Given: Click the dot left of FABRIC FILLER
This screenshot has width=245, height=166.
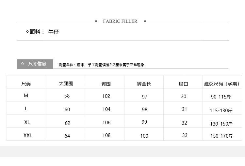Looking at the screenshot, I should pyautogui.click(x=96, y=21).
